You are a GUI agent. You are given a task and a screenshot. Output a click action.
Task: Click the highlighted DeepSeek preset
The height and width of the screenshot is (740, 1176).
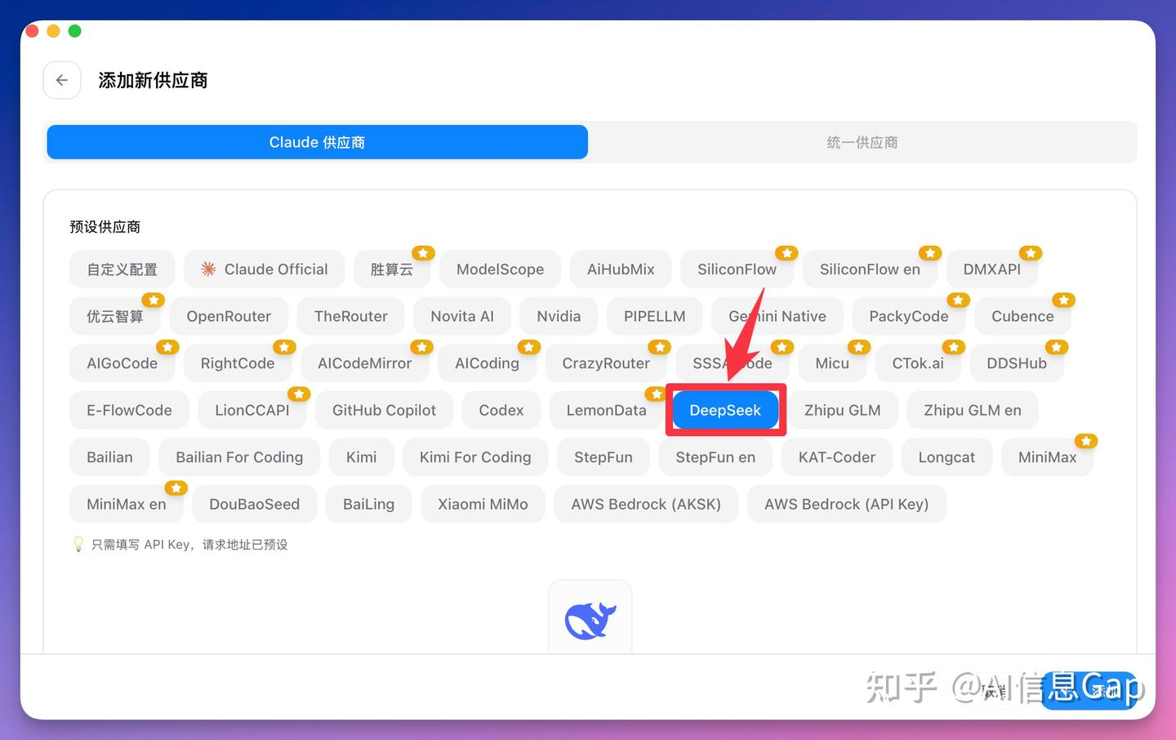(725, 410)
